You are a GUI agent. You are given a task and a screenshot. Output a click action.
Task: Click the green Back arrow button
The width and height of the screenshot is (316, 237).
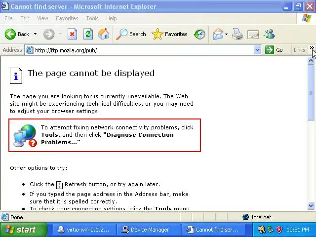pyautogui.click(x=10, y=34)
